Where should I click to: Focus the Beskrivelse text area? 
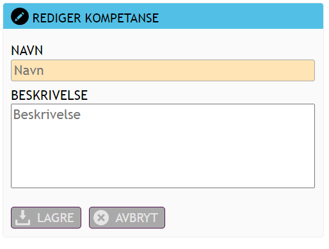163,146
